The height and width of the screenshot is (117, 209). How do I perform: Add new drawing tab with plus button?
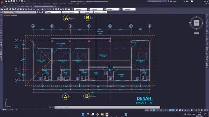(x=59, y=6)
